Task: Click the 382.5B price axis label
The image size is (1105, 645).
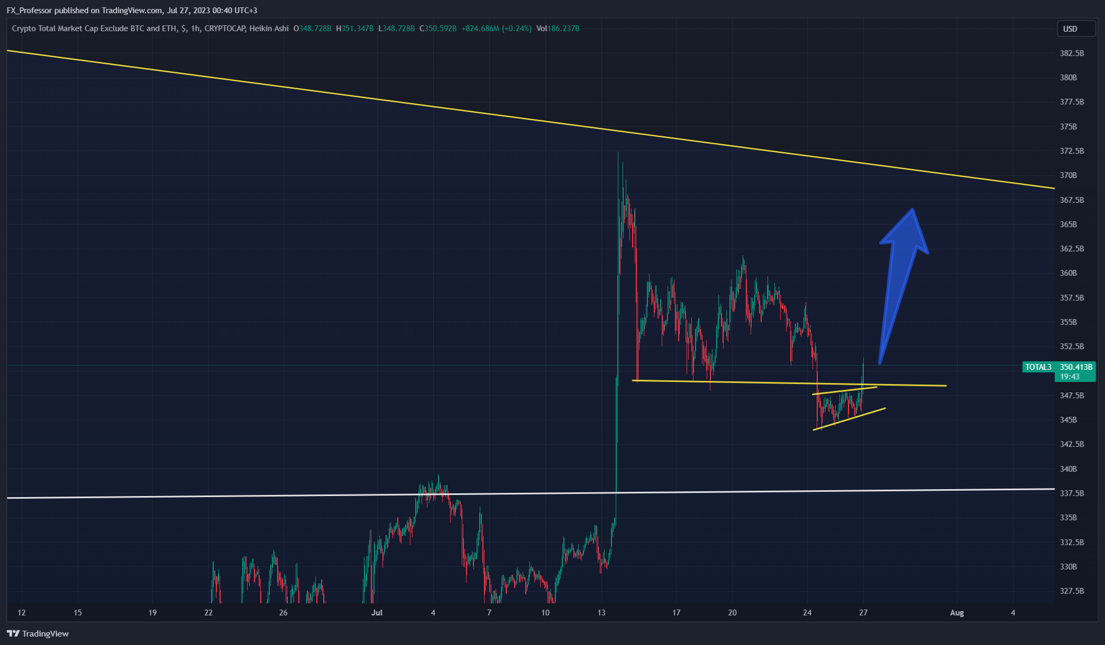Action: pos(1072,53)
